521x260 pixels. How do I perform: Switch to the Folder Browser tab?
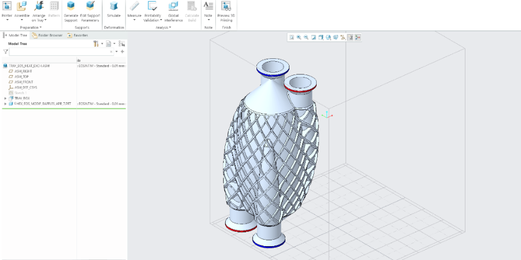click(47, 35)
